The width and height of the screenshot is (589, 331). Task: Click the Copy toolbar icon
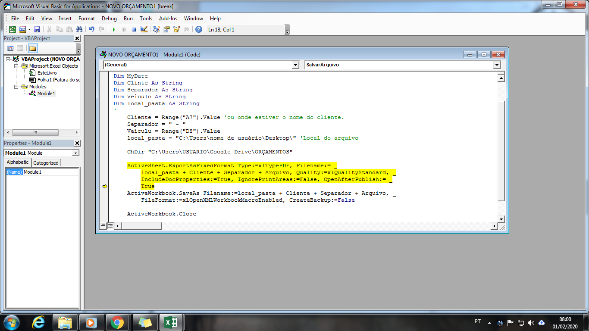(59, 29)
